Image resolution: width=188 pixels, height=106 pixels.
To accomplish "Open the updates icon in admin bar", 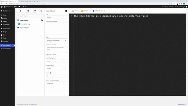I will tap(15, 7).
